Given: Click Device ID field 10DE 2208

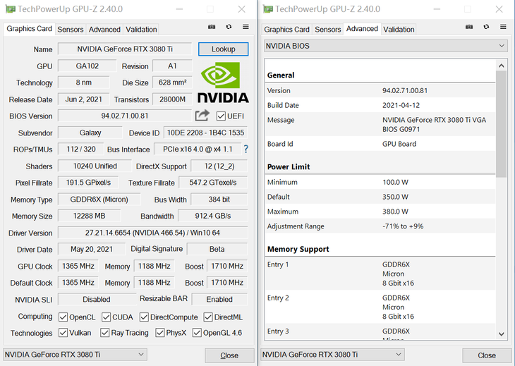Looking at the screenshot, I should pos(205,133).
